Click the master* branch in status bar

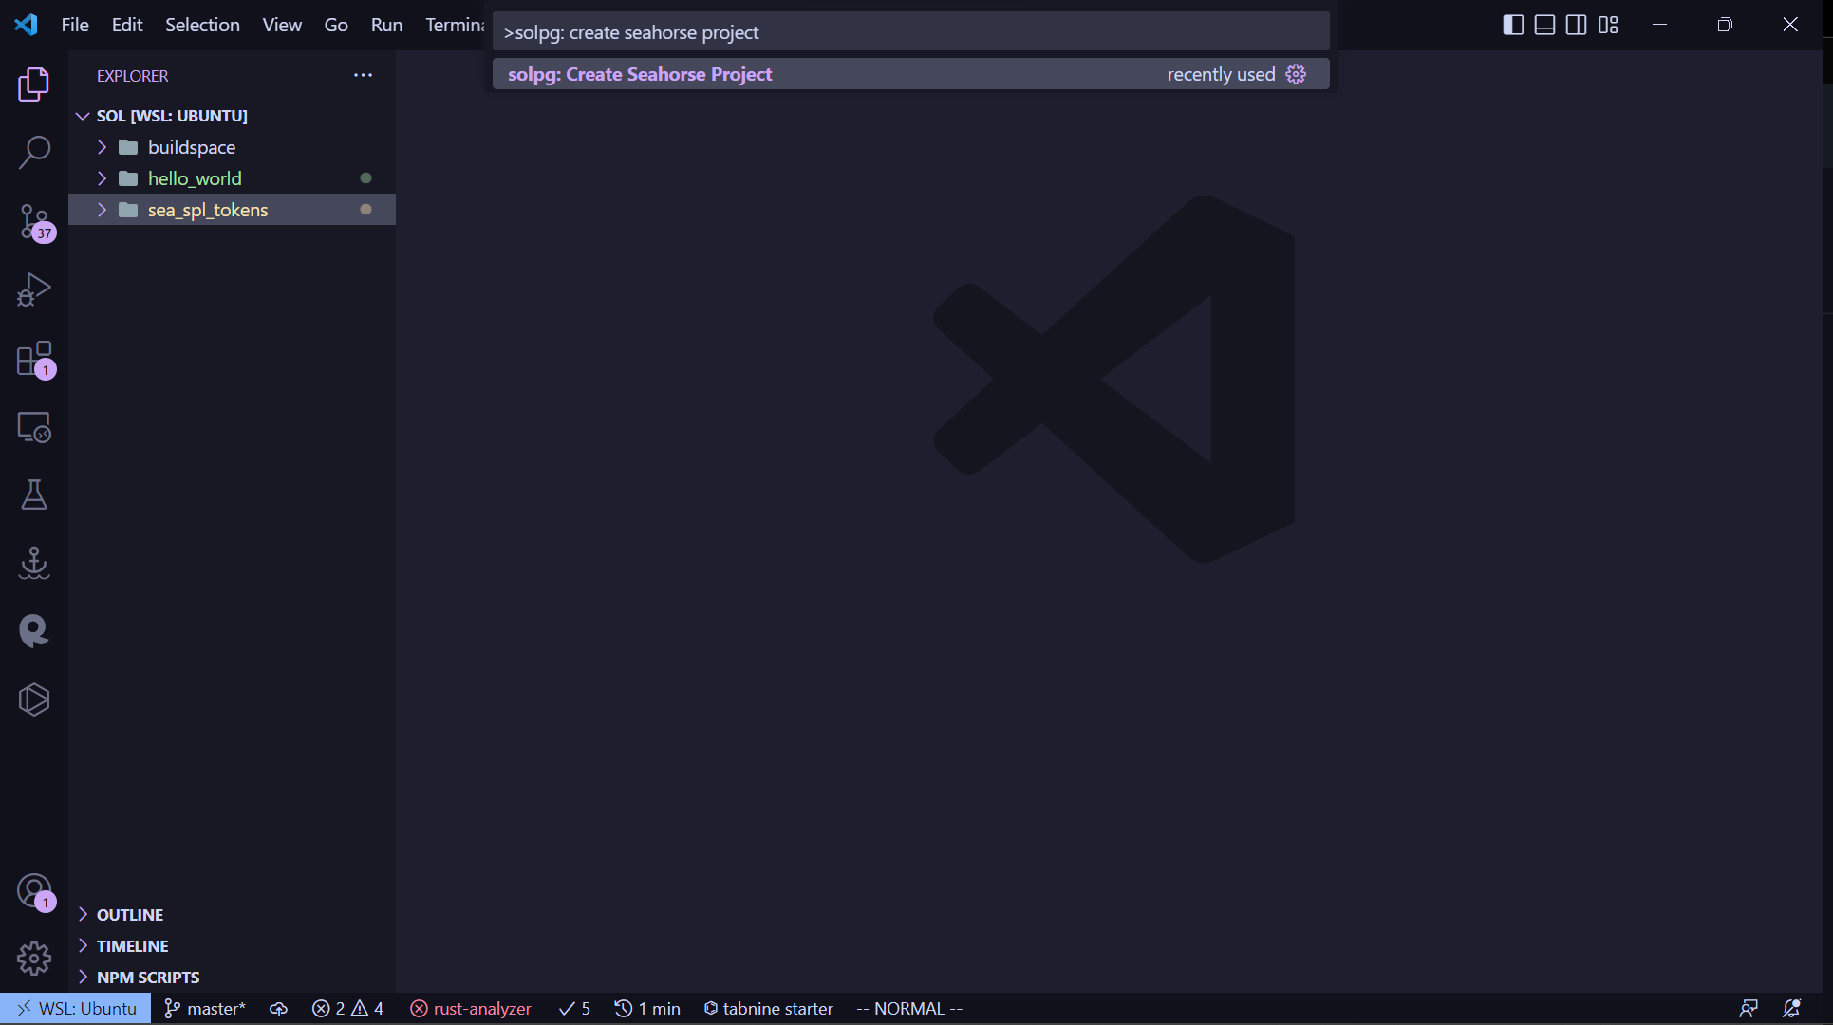205,1009
